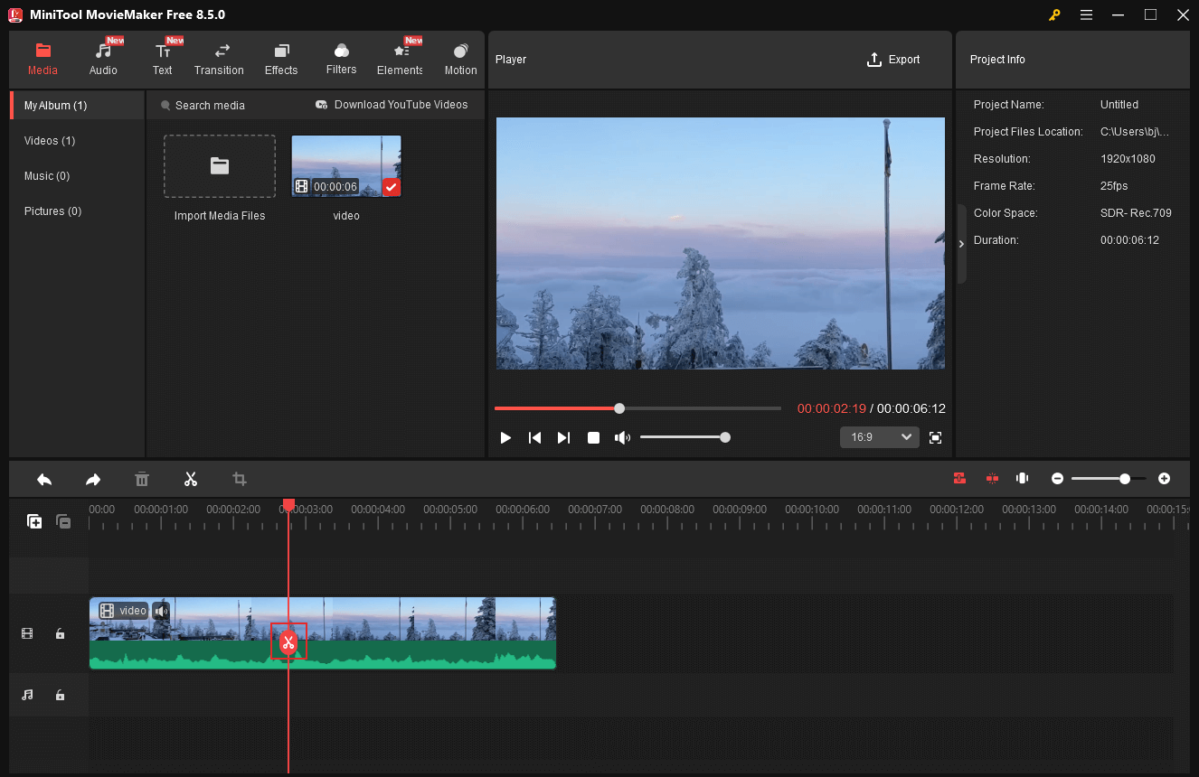This screenshot has width=1199, height=777.
Task: Click the Redo arrow icon
Action: tap(92, 479)
